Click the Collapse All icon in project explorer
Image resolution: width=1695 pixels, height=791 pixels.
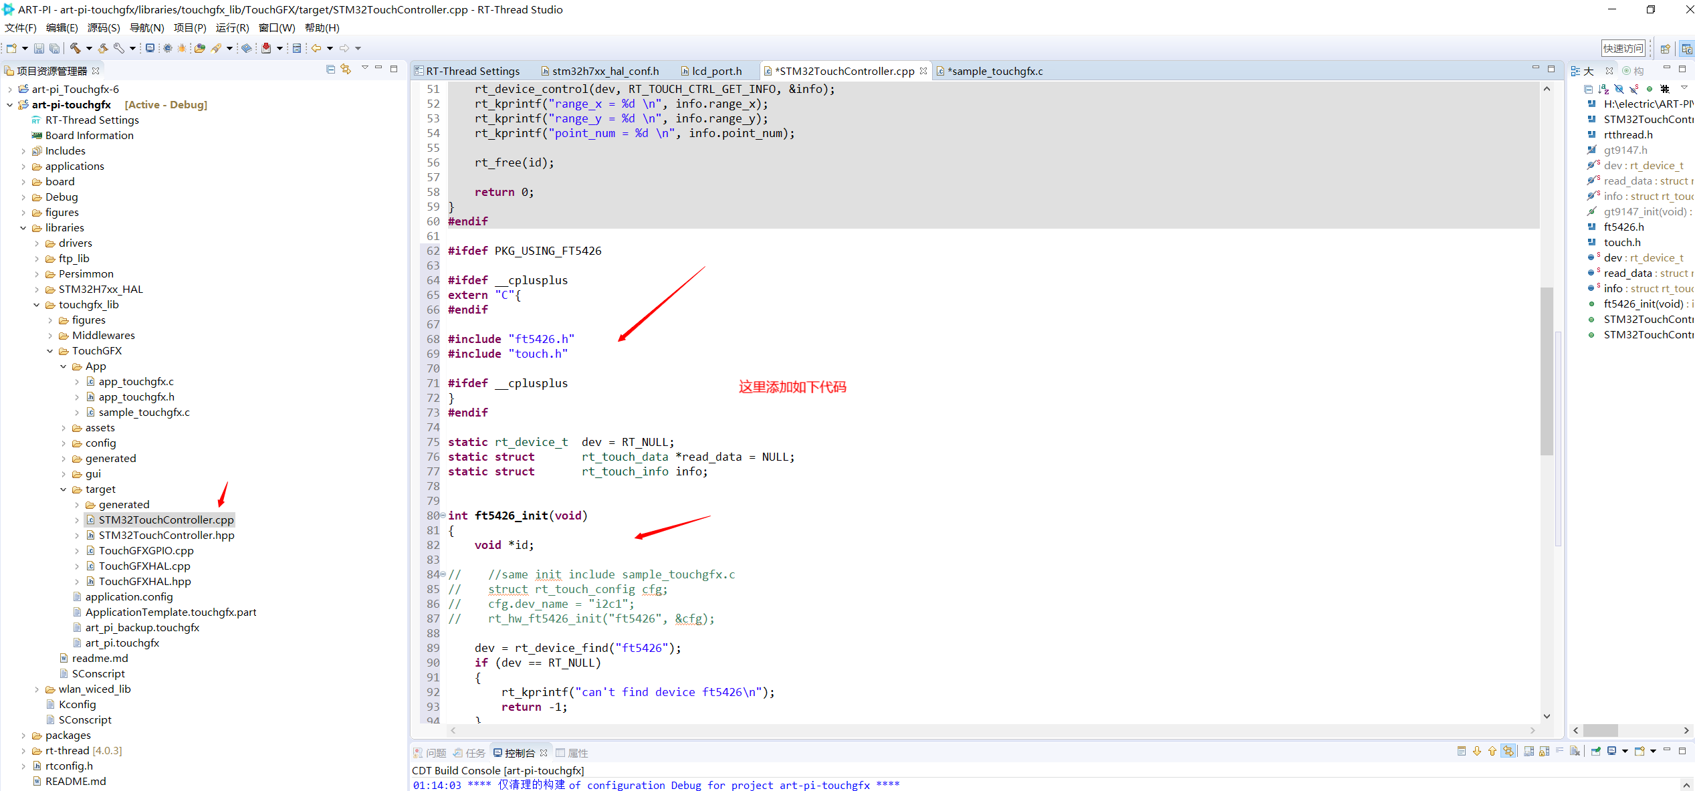pos(330,70)
